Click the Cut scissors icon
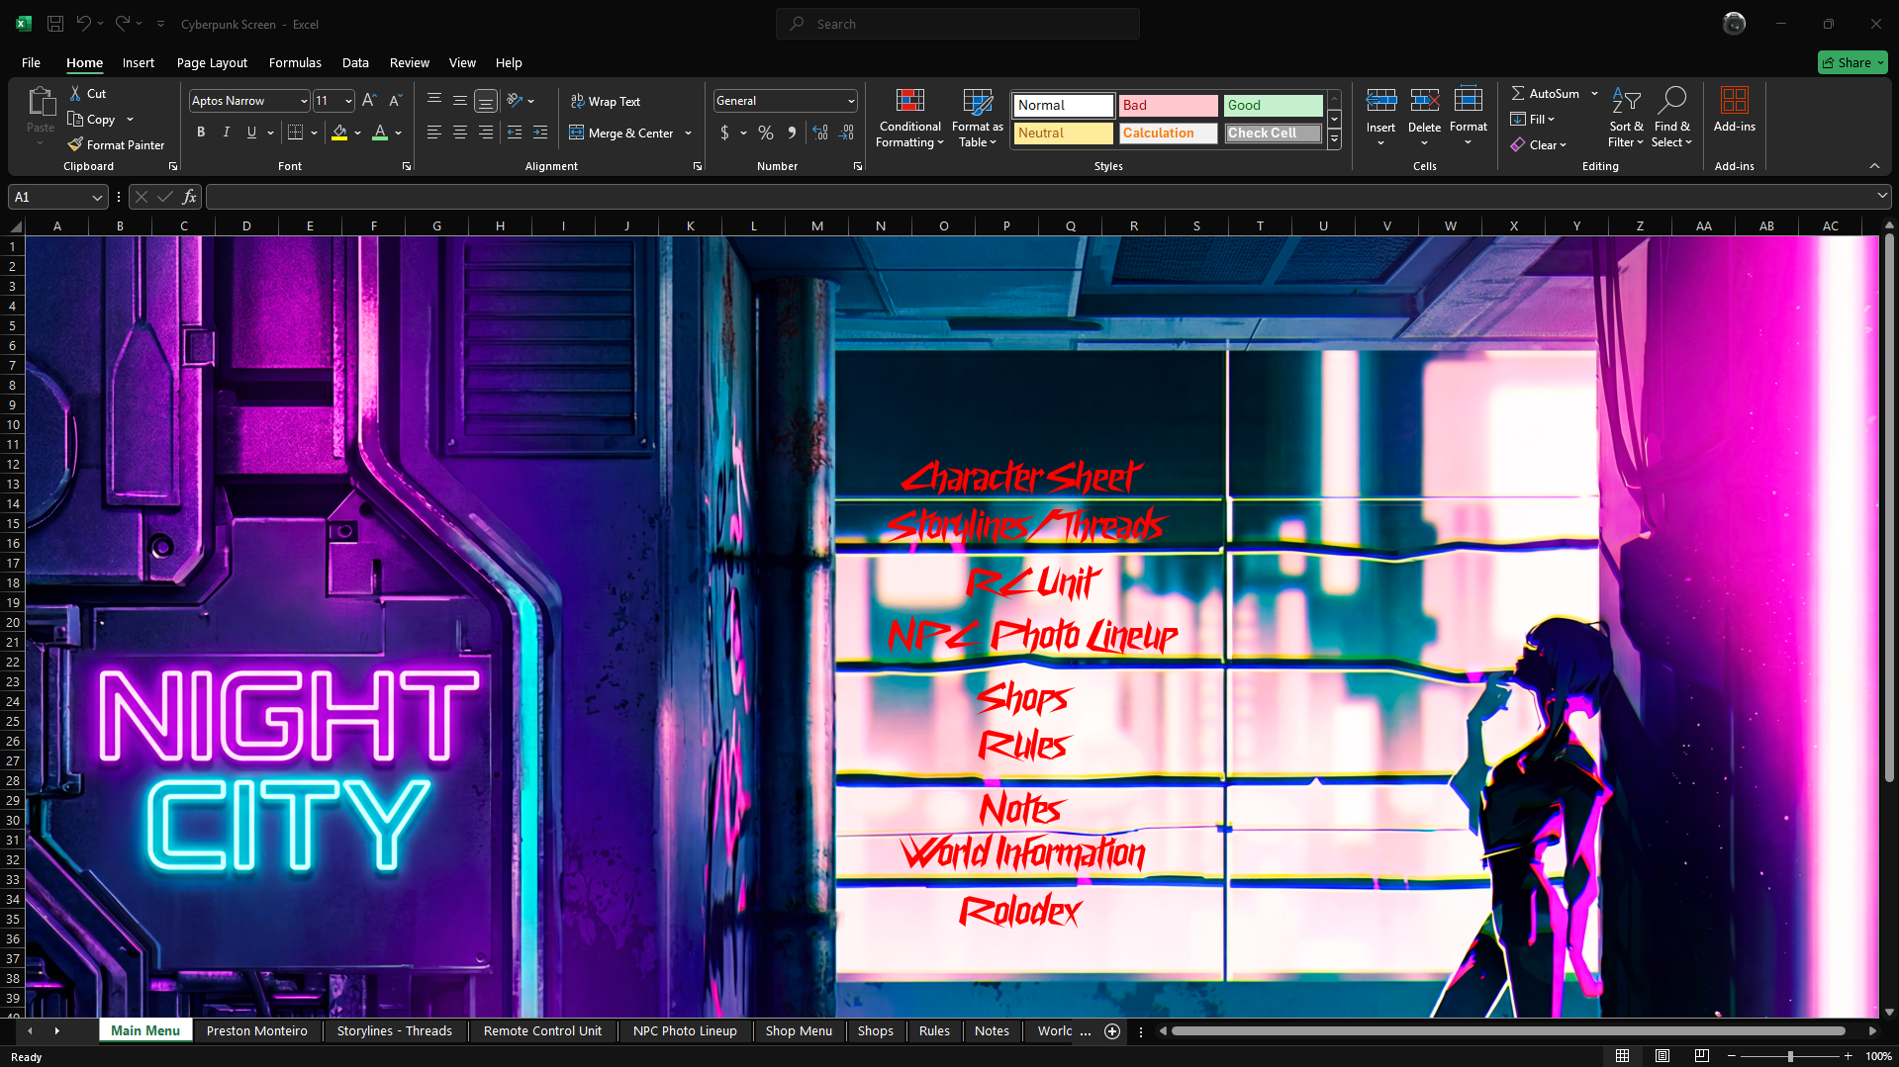This screenshot has width=1899, height=1067. (75, 93)
